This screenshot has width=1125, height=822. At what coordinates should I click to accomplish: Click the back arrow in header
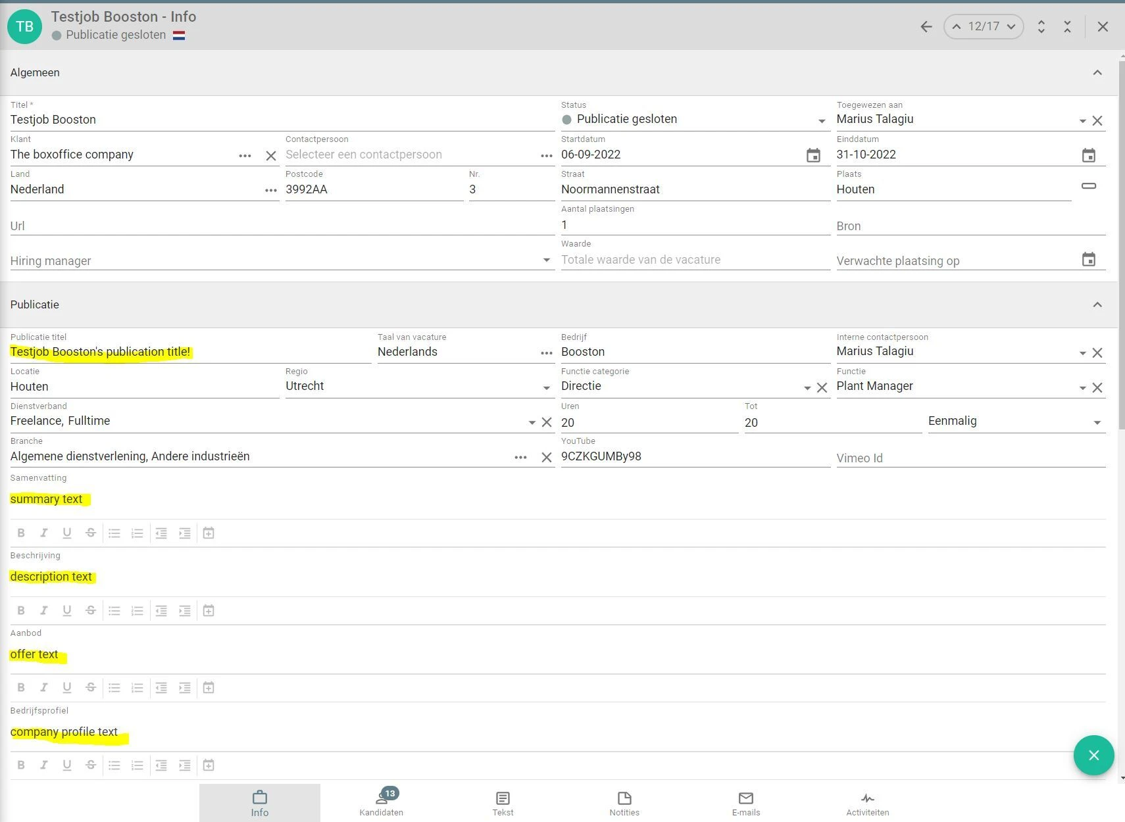click(x=926, y=27)
